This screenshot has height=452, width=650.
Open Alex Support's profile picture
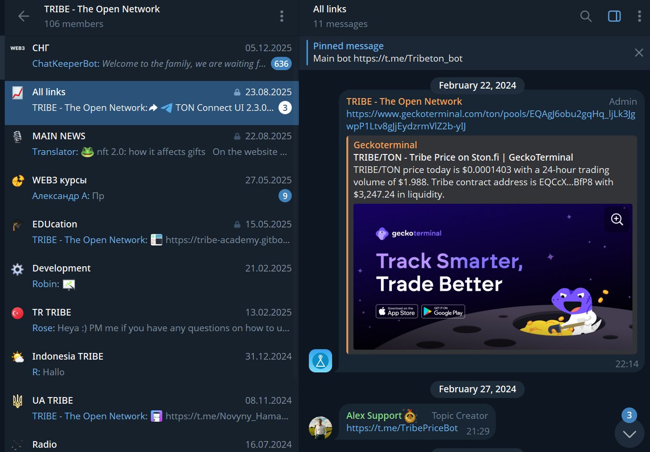[320, 428]
